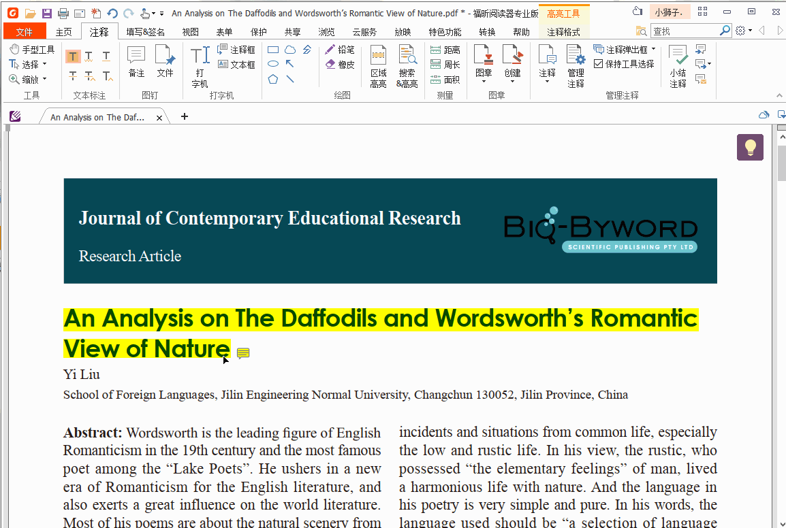The image size is (786, 528).
Task: Open the Protect (保护) ribbon tab
Action: click(x=259, y=32)
